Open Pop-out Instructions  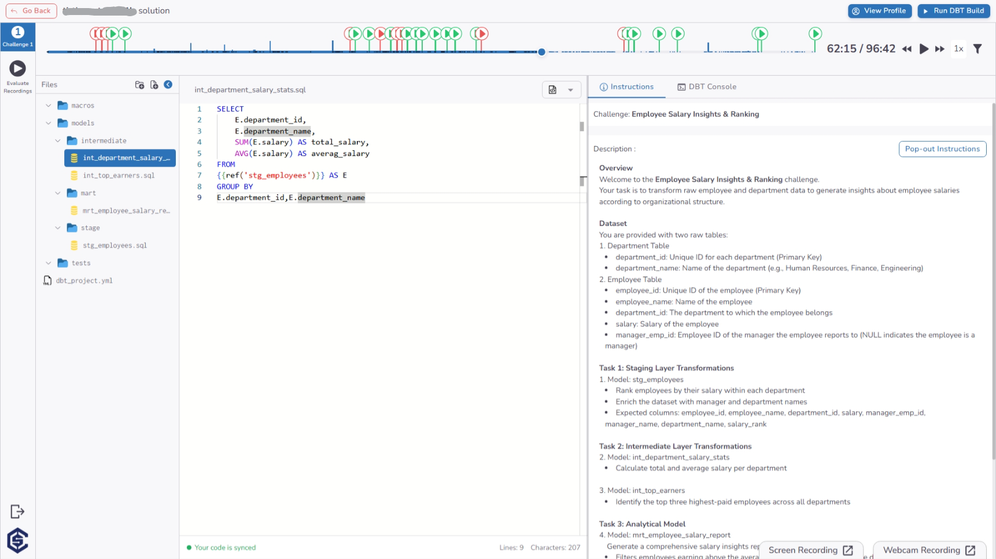[x=942, y=148]
